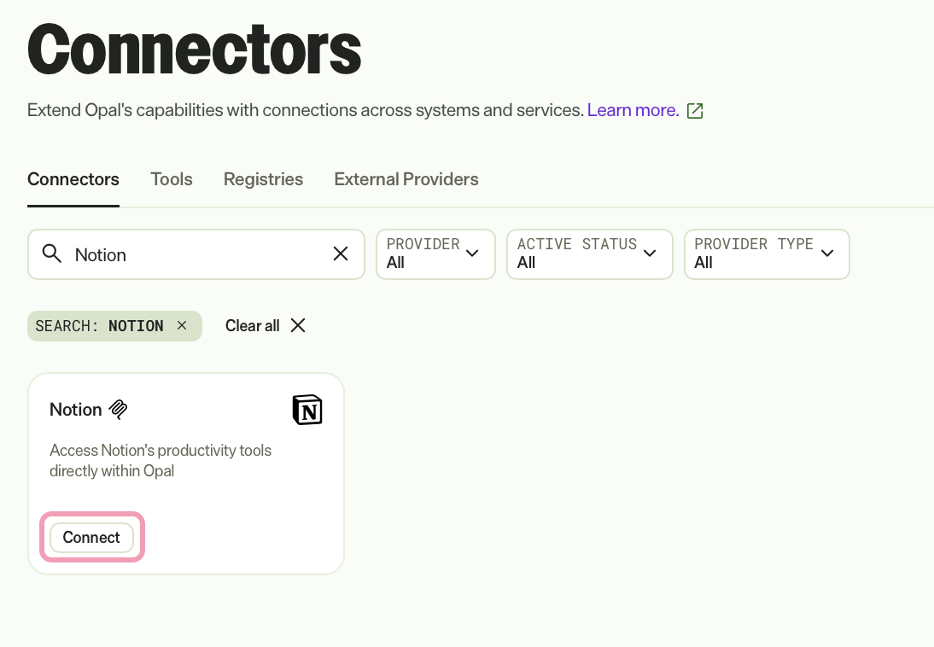Click the Clear all text button

click(x=252, y=326)
